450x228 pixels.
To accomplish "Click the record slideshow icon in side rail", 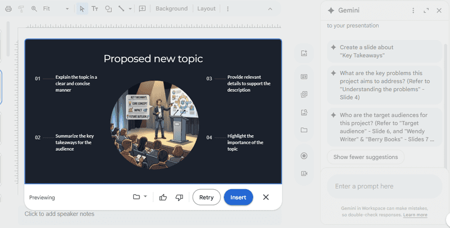I will (304, 156).
